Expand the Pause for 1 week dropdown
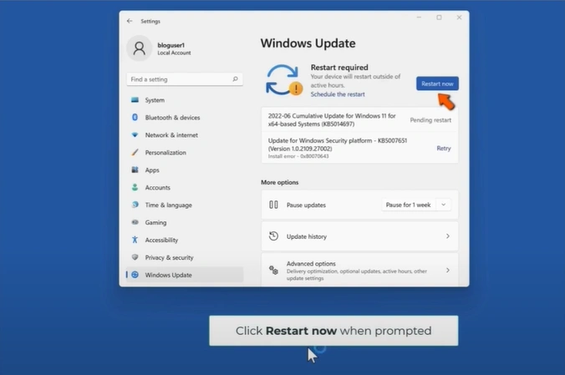 [x=417, y=205]
